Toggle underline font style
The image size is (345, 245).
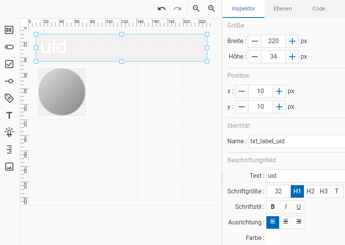(x=299, y=207)
